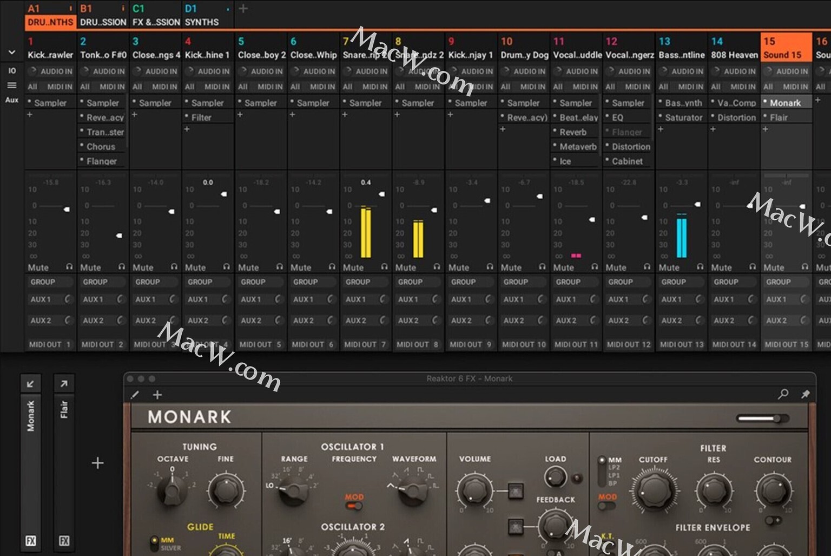Mute channel 11 Vocal..uddle
831x556 pixels.
pos(564,267)
